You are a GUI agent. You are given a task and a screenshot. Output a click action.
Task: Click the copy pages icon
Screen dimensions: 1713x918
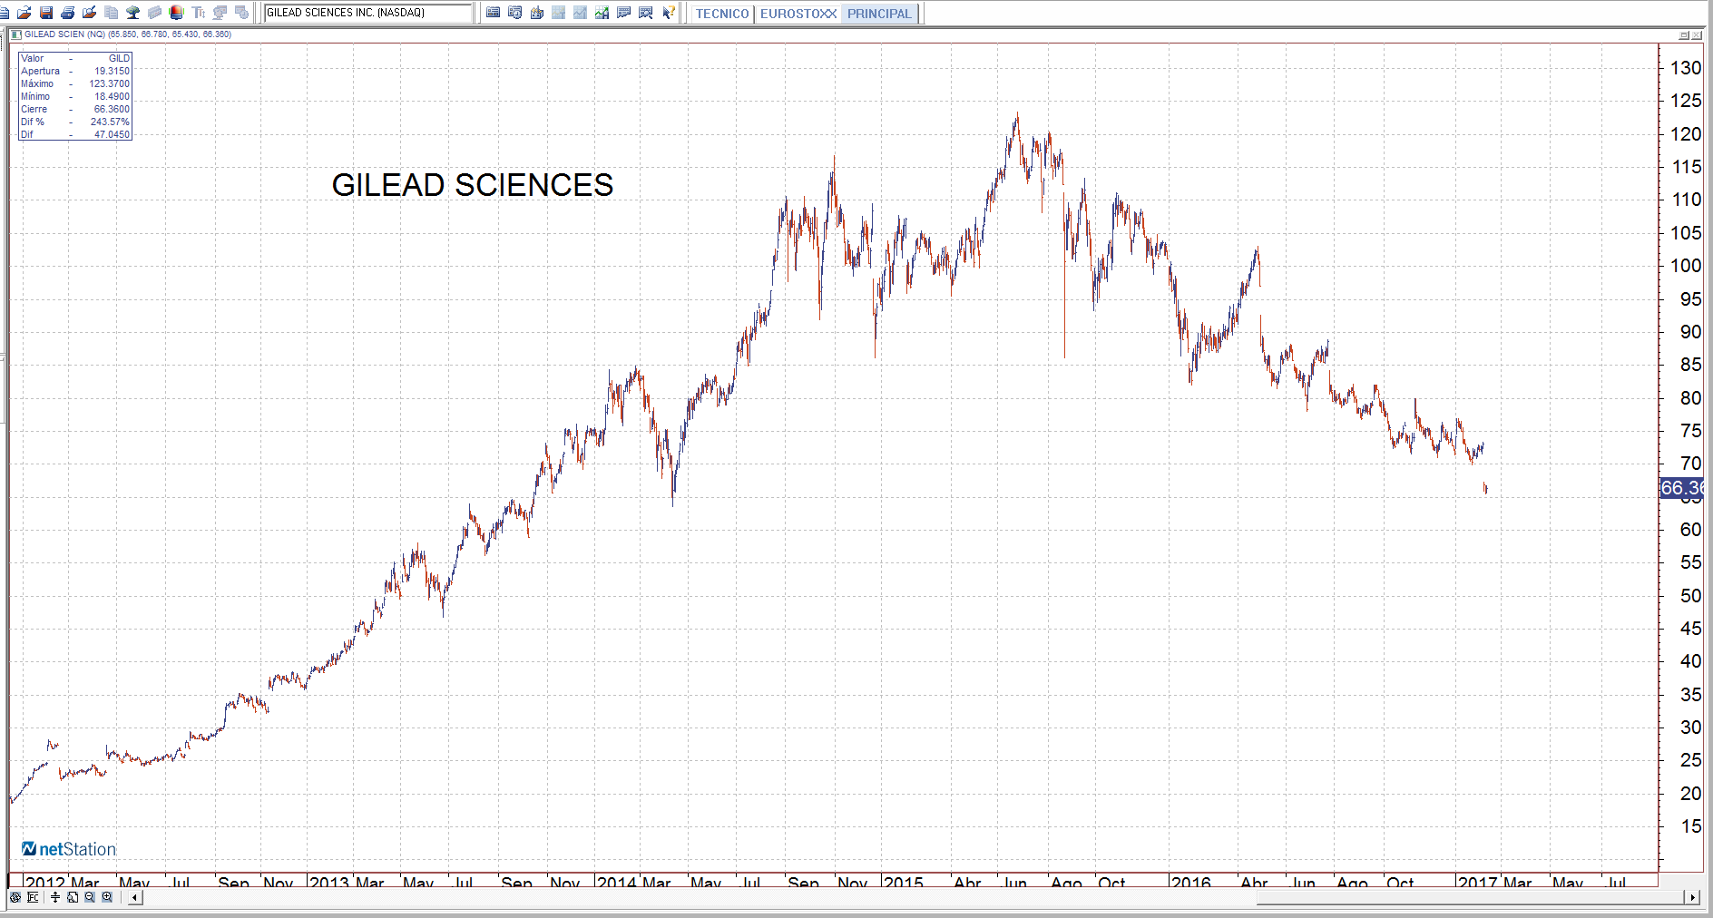(x=112, y=13)
